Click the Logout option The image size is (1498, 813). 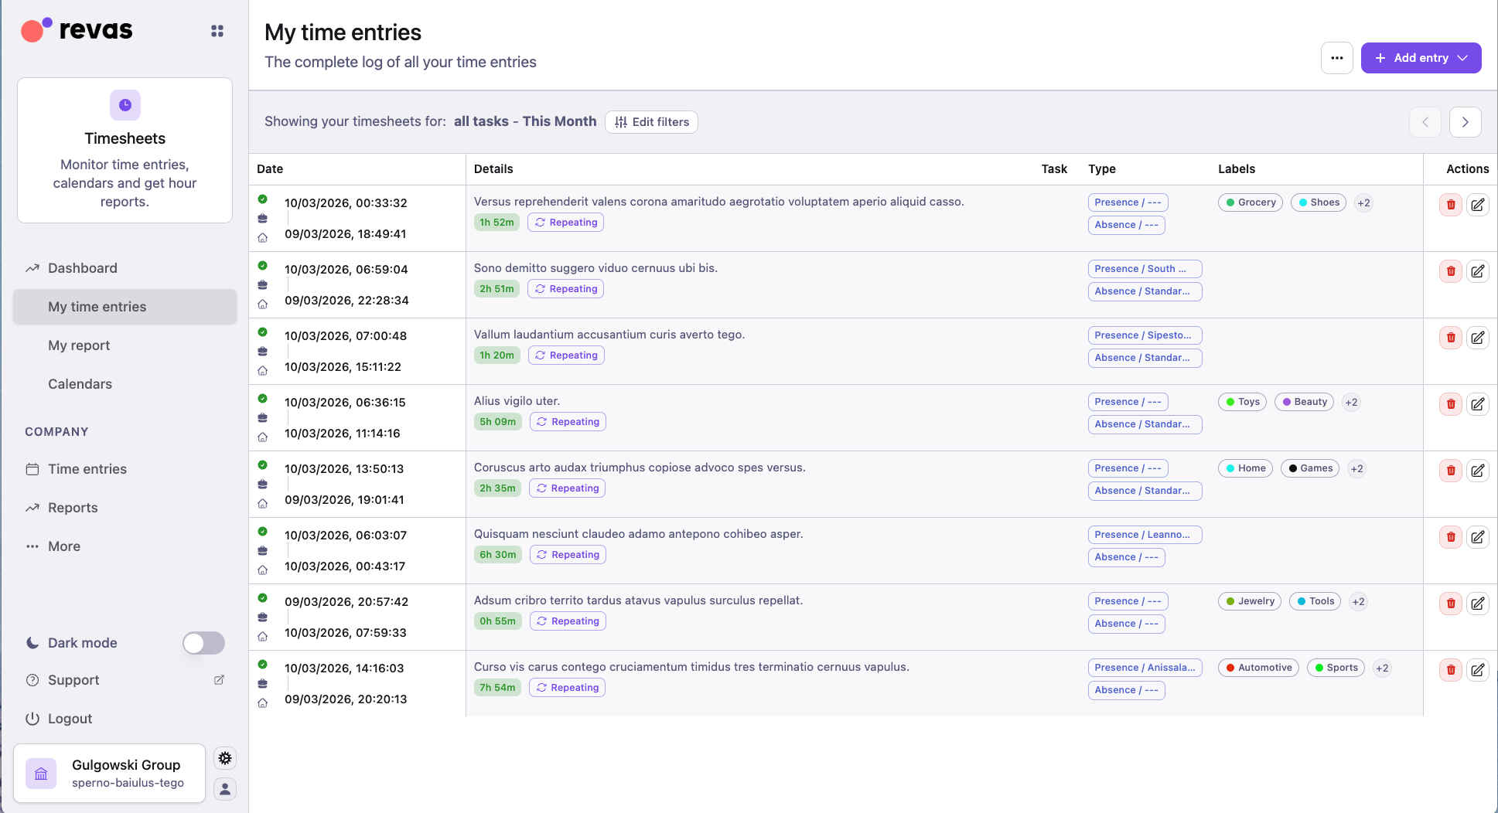(70, 719)
